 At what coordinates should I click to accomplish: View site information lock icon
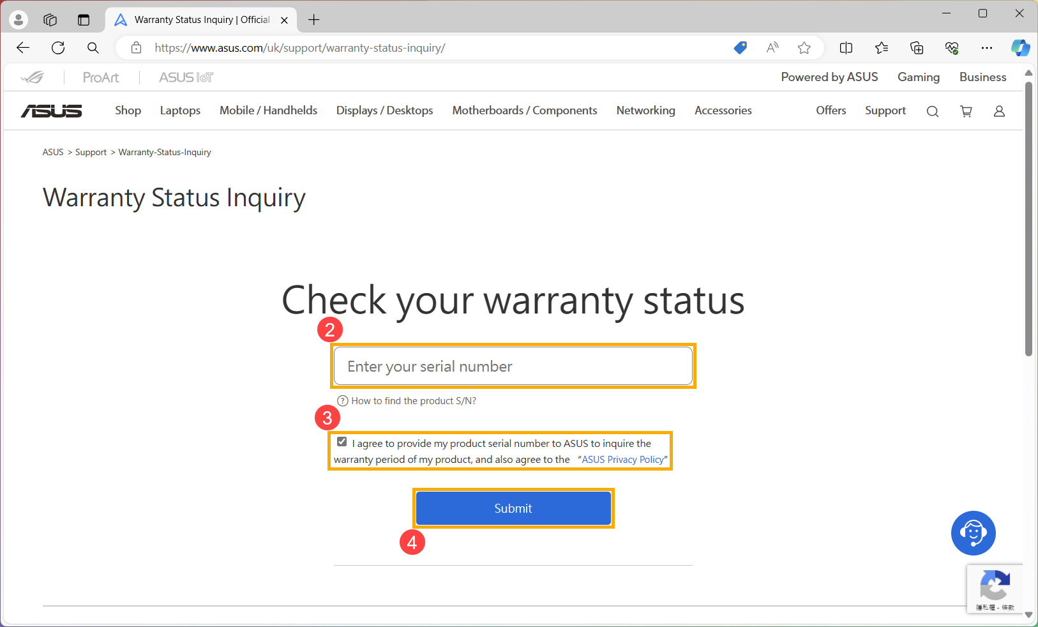coord(136,48)
